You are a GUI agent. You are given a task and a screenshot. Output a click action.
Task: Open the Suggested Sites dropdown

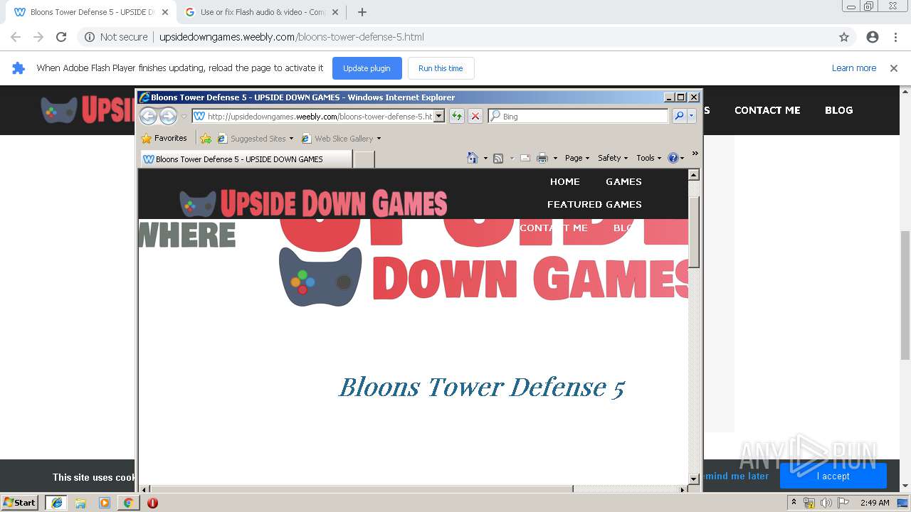(x=256, y=138)
